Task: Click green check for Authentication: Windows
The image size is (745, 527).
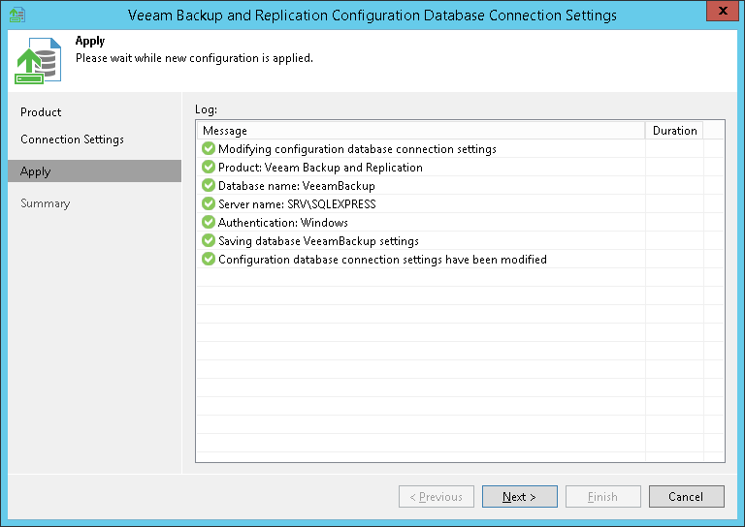Action: (208, 223)
